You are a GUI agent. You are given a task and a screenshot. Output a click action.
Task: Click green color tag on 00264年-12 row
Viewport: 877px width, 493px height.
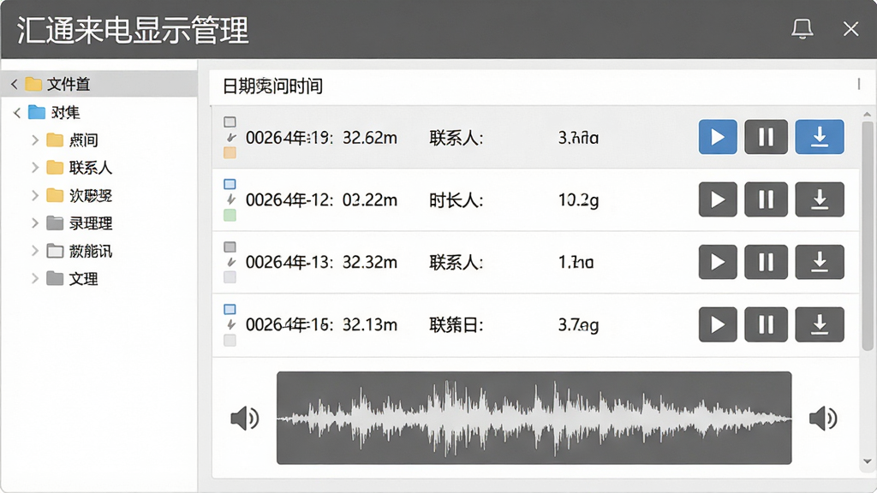pyautogui.click(x=230, y=215)
